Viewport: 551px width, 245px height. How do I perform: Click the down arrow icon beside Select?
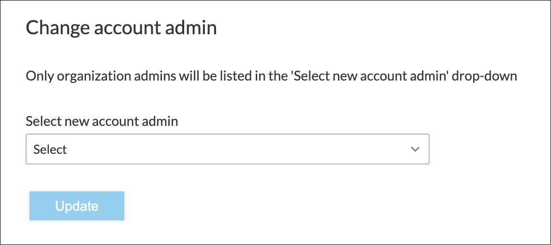tap(415, 150)
